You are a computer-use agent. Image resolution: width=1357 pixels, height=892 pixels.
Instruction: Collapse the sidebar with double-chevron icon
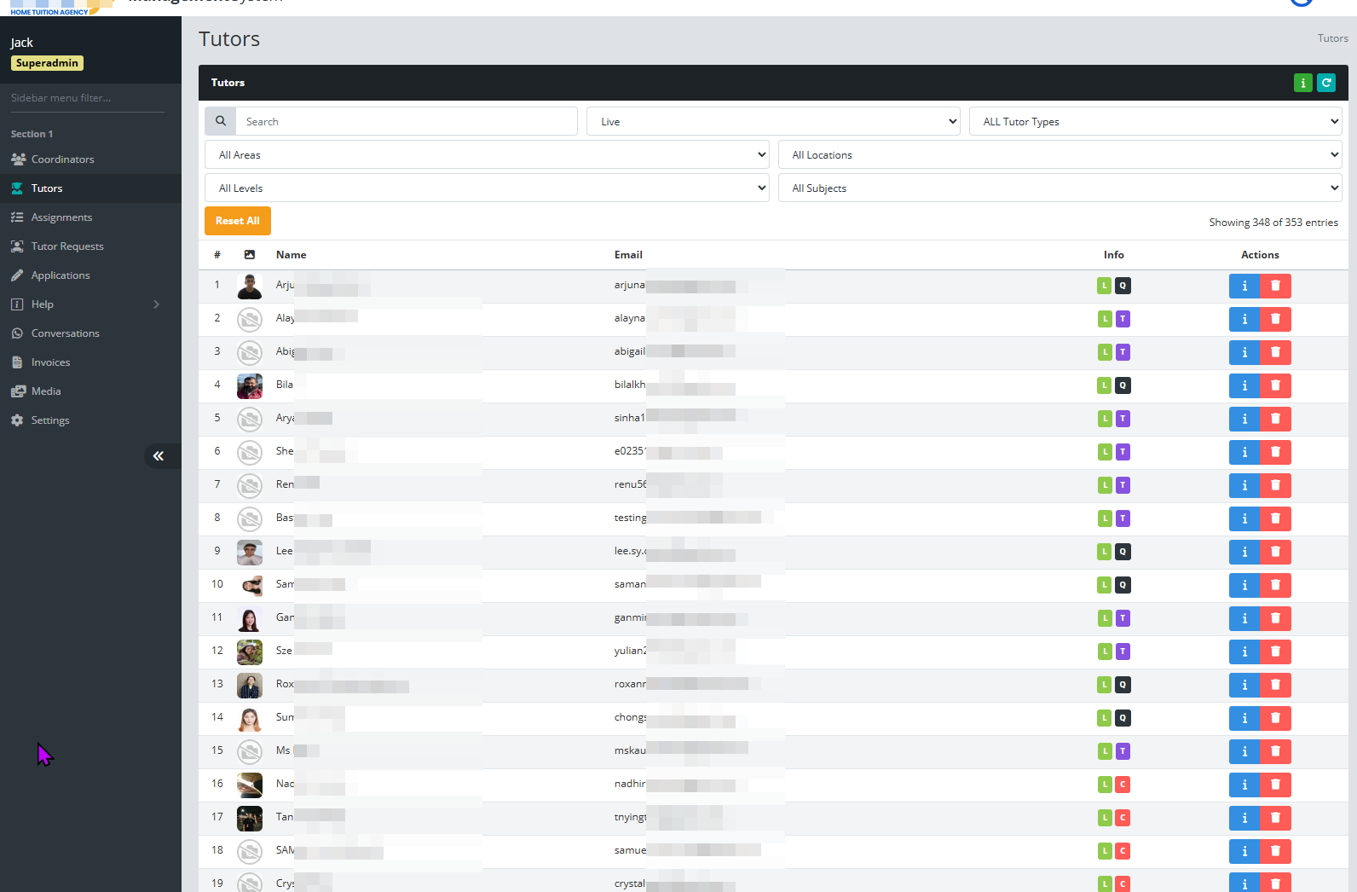159,456
